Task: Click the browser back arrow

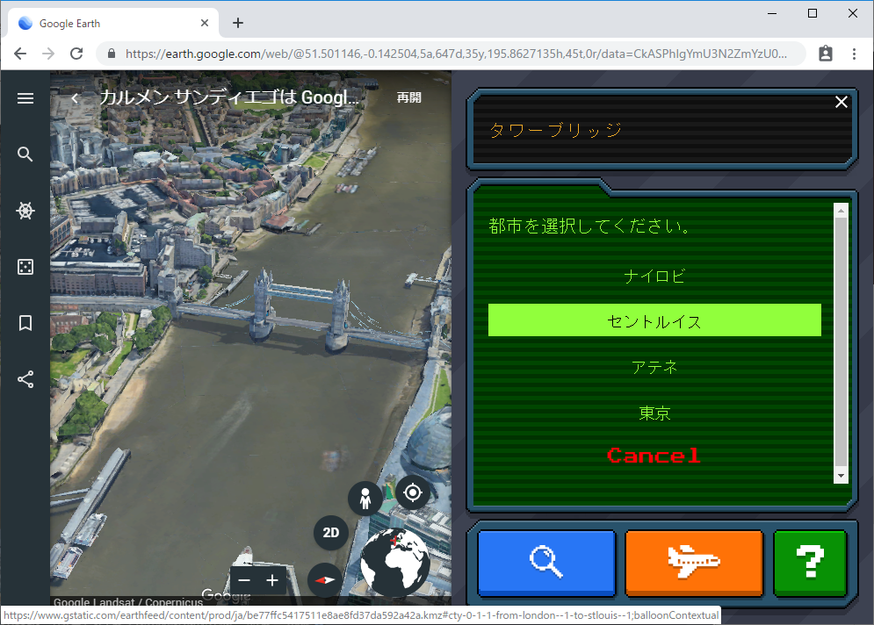Action: coord(20,54)
